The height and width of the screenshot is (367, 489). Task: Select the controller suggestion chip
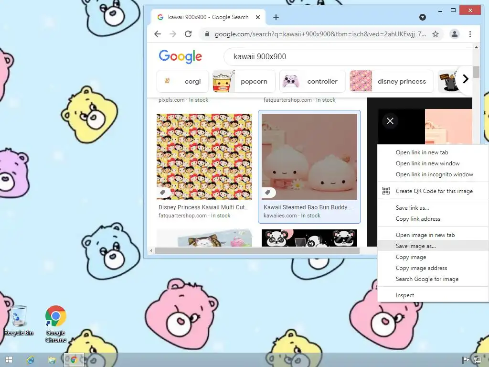pyautogui.click(x=312, y=81)
